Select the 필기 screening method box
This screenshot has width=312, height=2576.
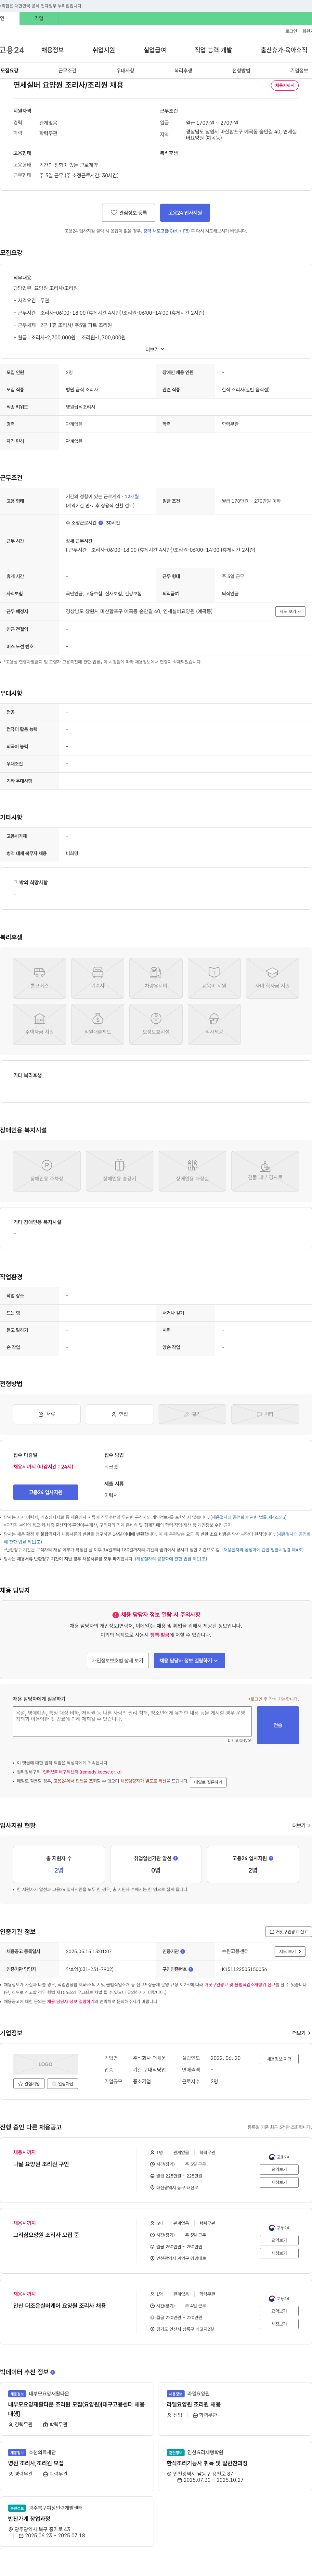pyautogui.click(x=192, y=1414)
